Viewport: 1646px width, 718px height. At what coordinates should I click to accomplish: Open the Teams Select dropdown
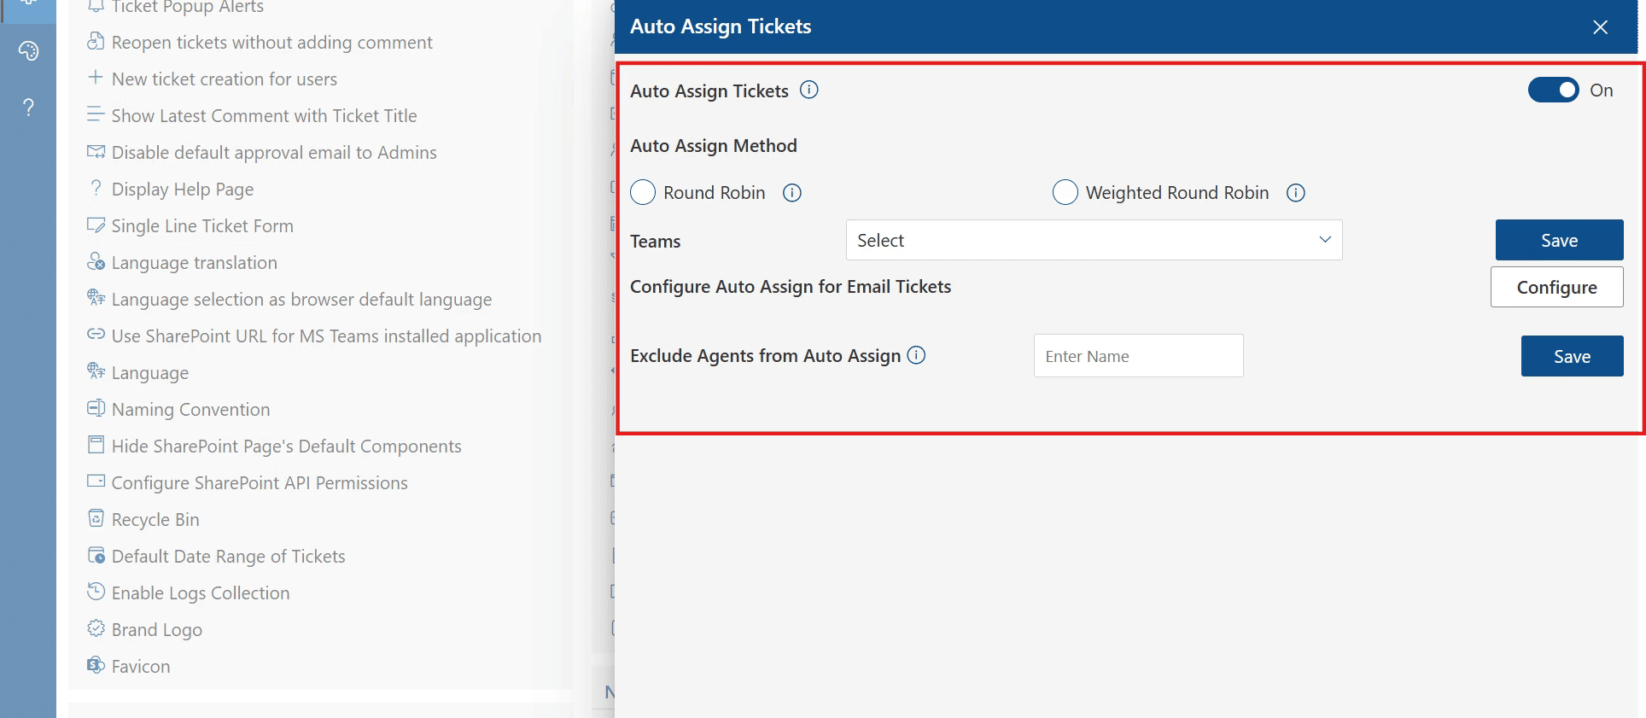tap(1094, 240)
